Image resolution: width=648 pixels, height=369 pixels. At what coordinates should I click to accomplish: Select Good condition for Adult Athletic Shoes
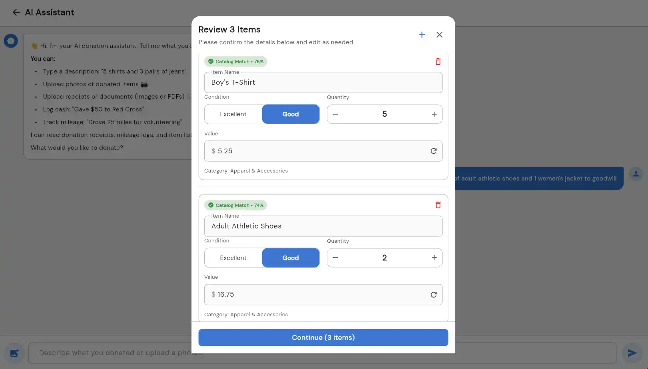pos(291,258)
